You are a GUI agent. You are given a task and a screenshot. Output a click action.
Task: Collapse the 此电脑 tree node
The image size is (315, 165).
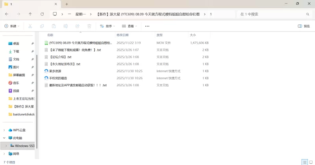4,138
